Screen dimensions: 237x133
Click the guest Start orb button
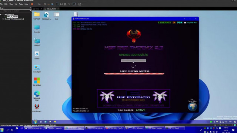tap(36, 122)
